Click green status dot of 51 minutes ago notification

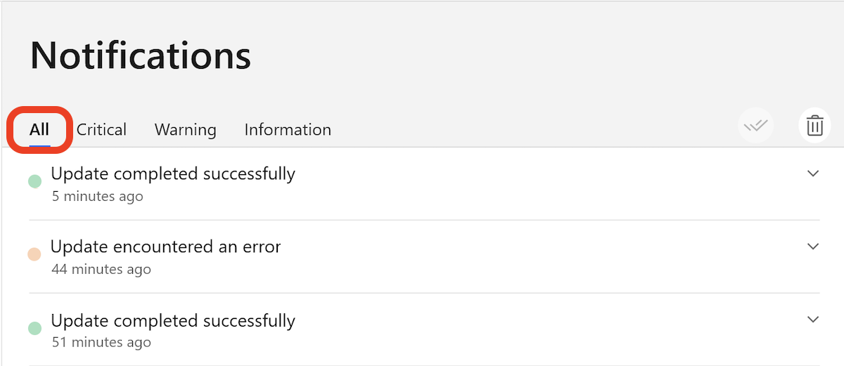[x=34, y=328]
